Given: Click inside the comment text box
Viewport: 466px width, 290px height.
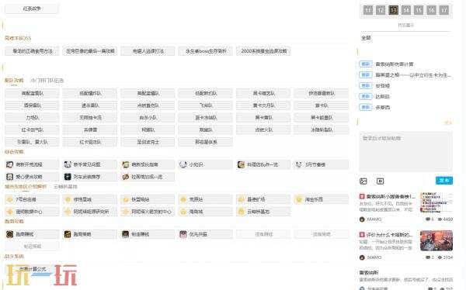Looking at the screenshot, I should [x=405, y=152].
